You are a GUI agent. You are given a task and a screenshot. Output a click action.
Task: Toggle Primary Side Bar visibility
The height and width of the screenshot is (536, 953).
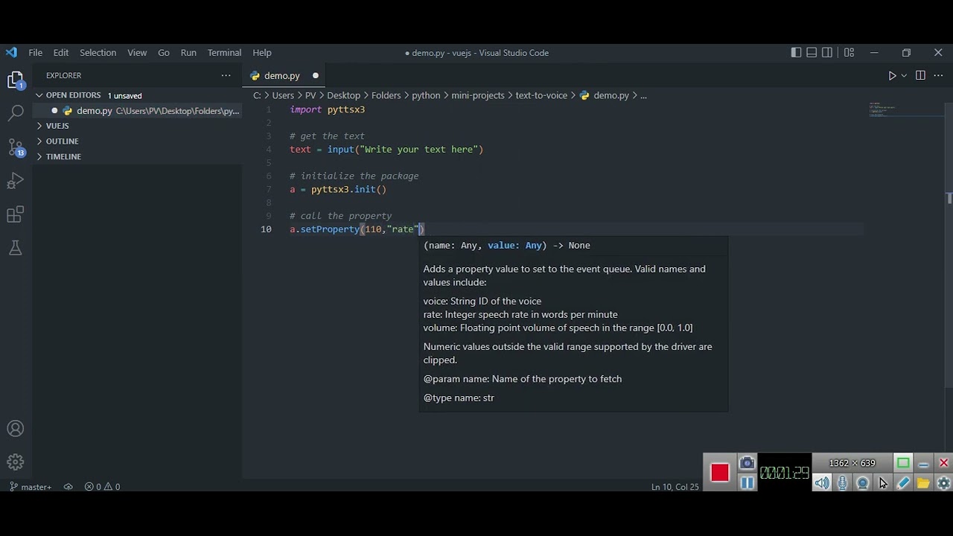796,53
